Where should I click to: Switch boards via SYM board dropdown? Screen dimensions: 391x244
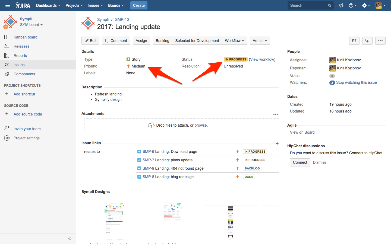pos(31,25)
